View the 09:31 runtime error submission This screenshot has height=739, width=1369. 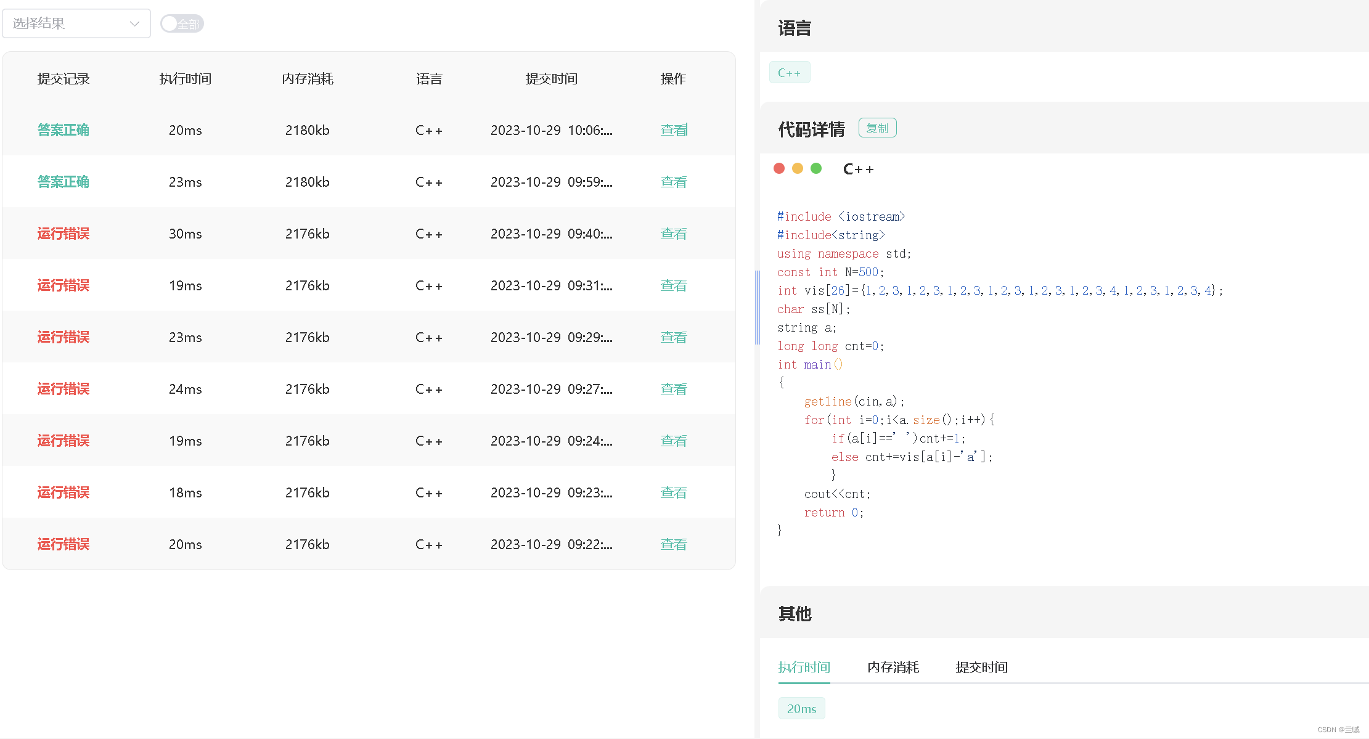coord(673,285)
